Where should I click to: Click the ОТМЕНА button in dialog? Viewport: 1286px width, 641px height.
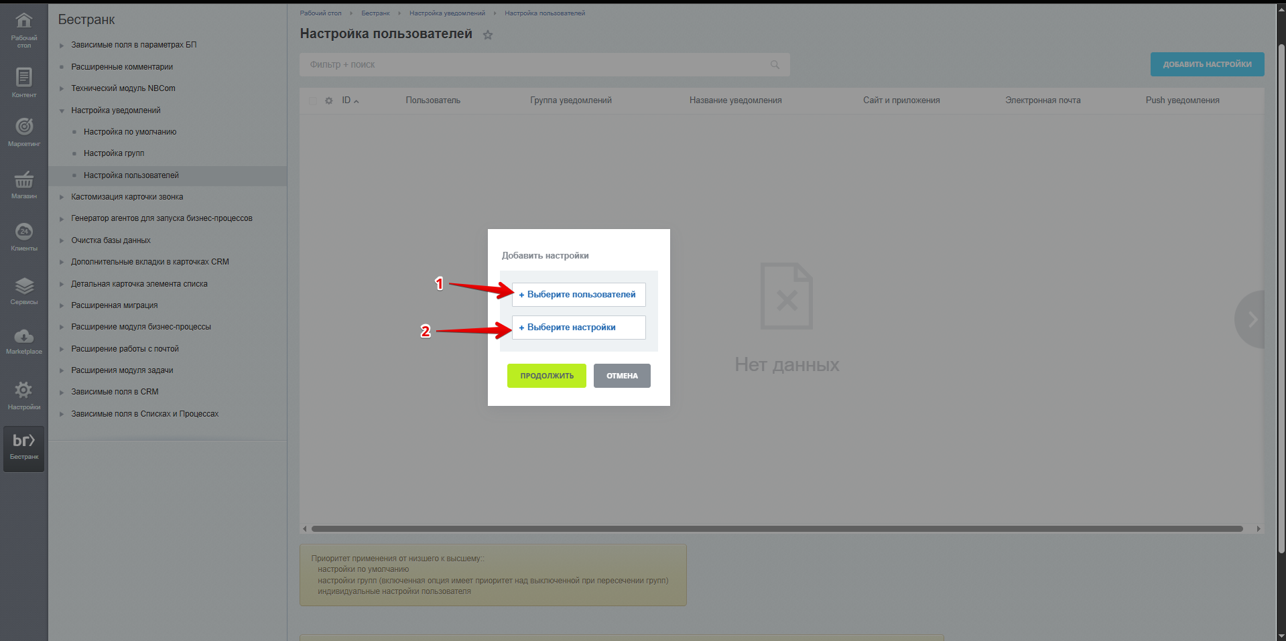pos(621,376)
